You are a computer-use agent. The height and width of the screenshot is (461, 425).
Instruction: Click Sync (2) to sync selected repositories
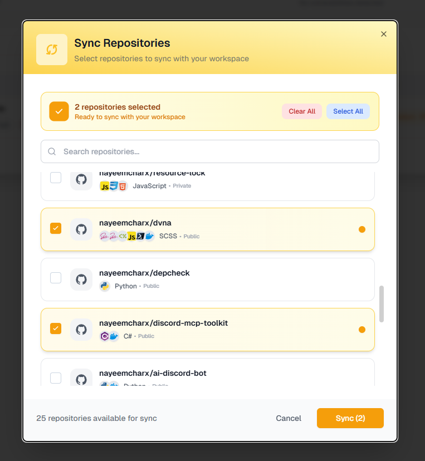click(x=350, y=418)
